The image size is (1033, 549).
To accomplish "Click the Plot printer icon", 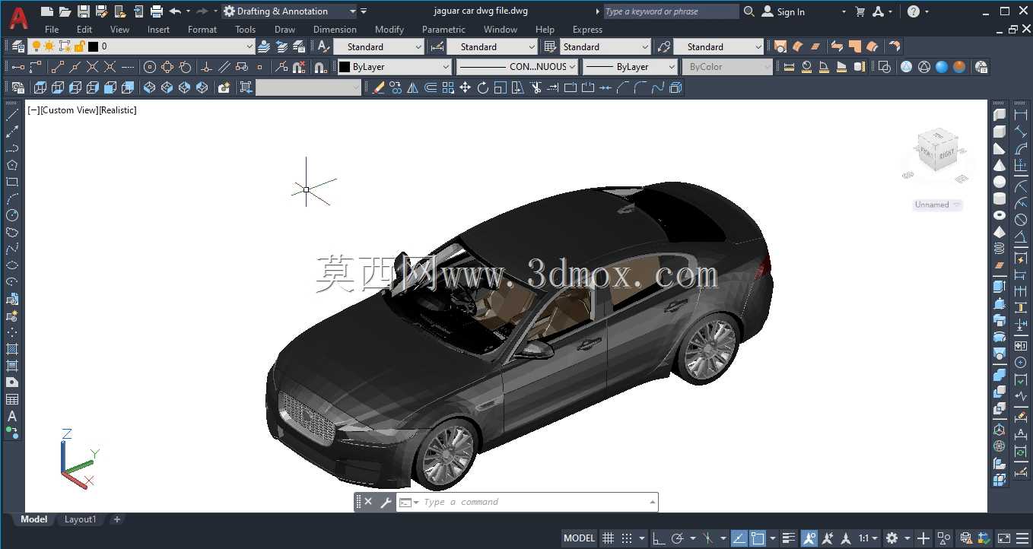I will click(x=157, y=11).
